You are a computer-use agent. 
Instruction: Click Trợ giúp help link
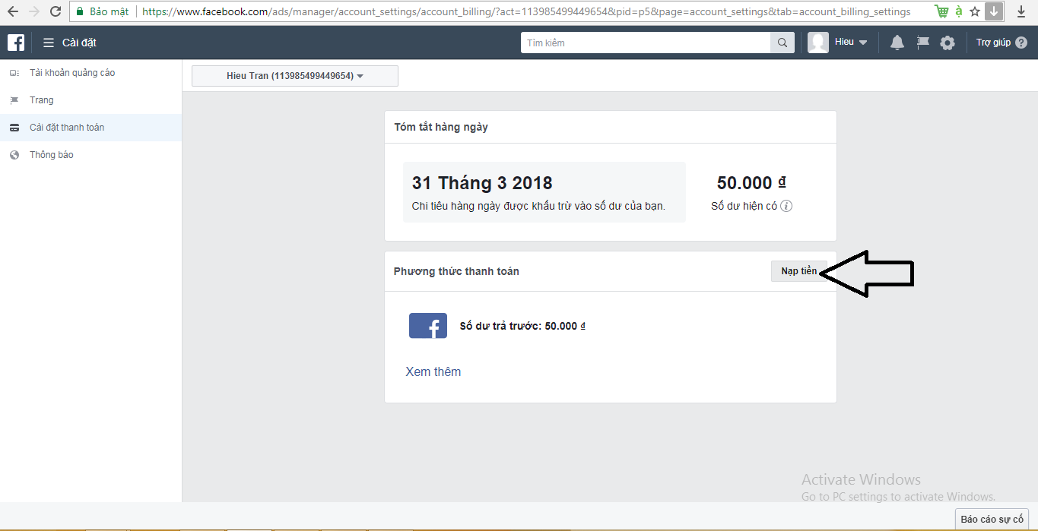coord(993,43)
